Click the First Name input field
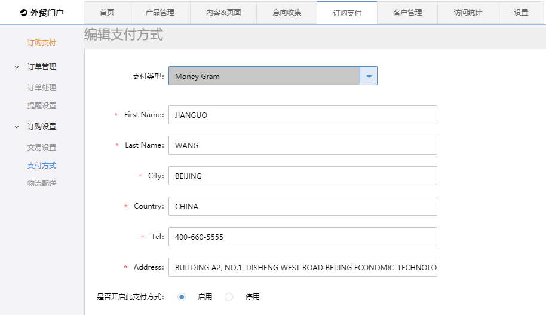Image resolution: width=546 pixels, height=315 pixels. pos(302,115)
